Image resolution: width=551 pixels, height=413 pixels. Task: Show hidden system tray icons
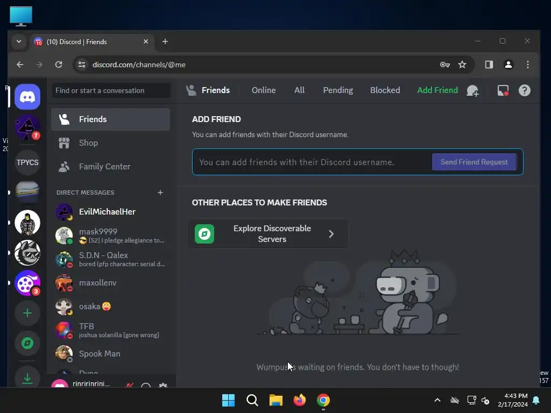tap(437, 400)
